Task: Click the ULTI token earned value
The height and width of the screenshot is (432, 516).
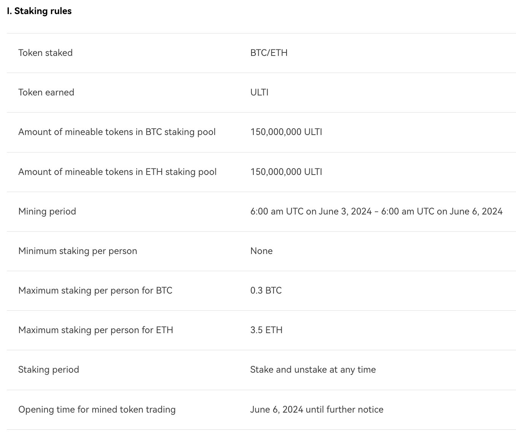Action: point(260,92)
